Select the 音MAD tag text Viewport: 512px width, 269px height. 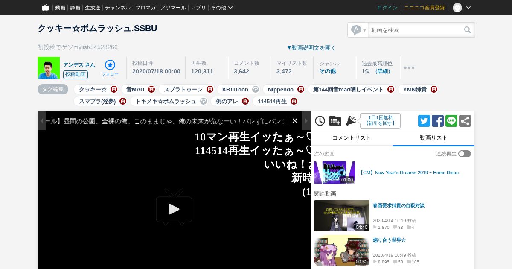(135, 89)
